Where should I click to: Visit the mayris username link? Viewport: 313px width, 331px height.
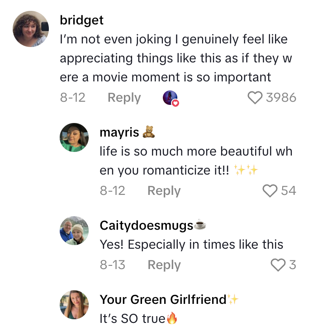tap(119, 132)
